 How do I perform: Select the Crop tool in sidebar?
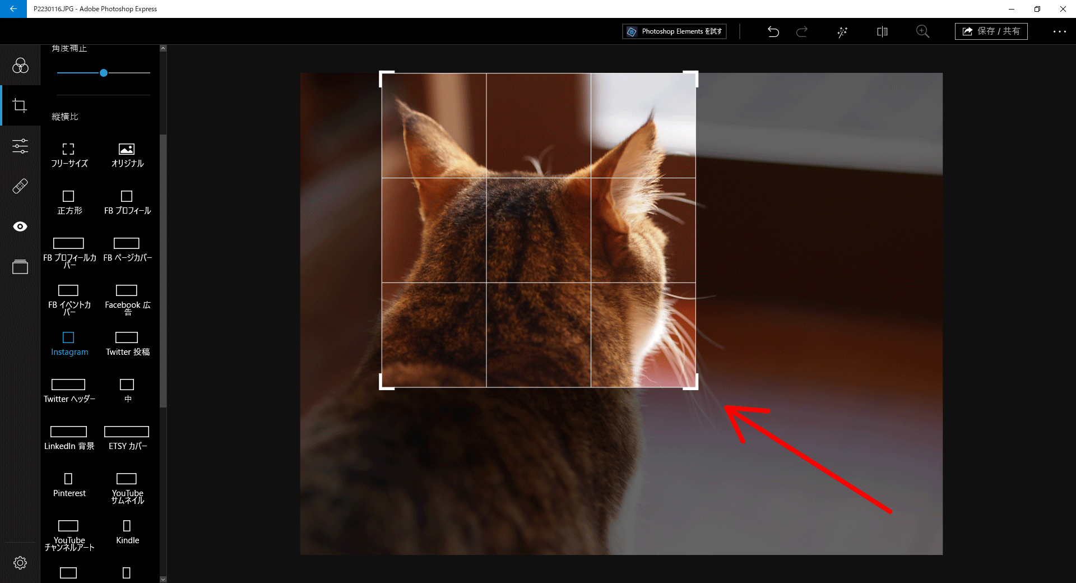20,105
